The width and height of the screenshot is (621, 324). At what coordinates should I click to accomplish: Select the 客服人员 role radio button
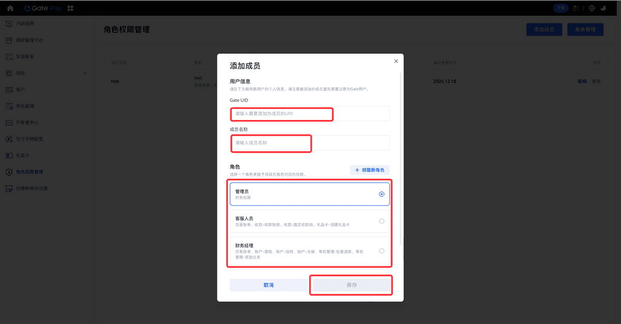[381, 221]
